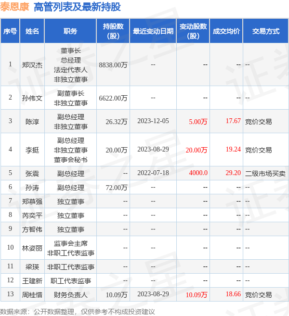Viewport: 289px width, 316px height.
Task: Click the 变动股数(股) column header
Action: pos(193,31)
